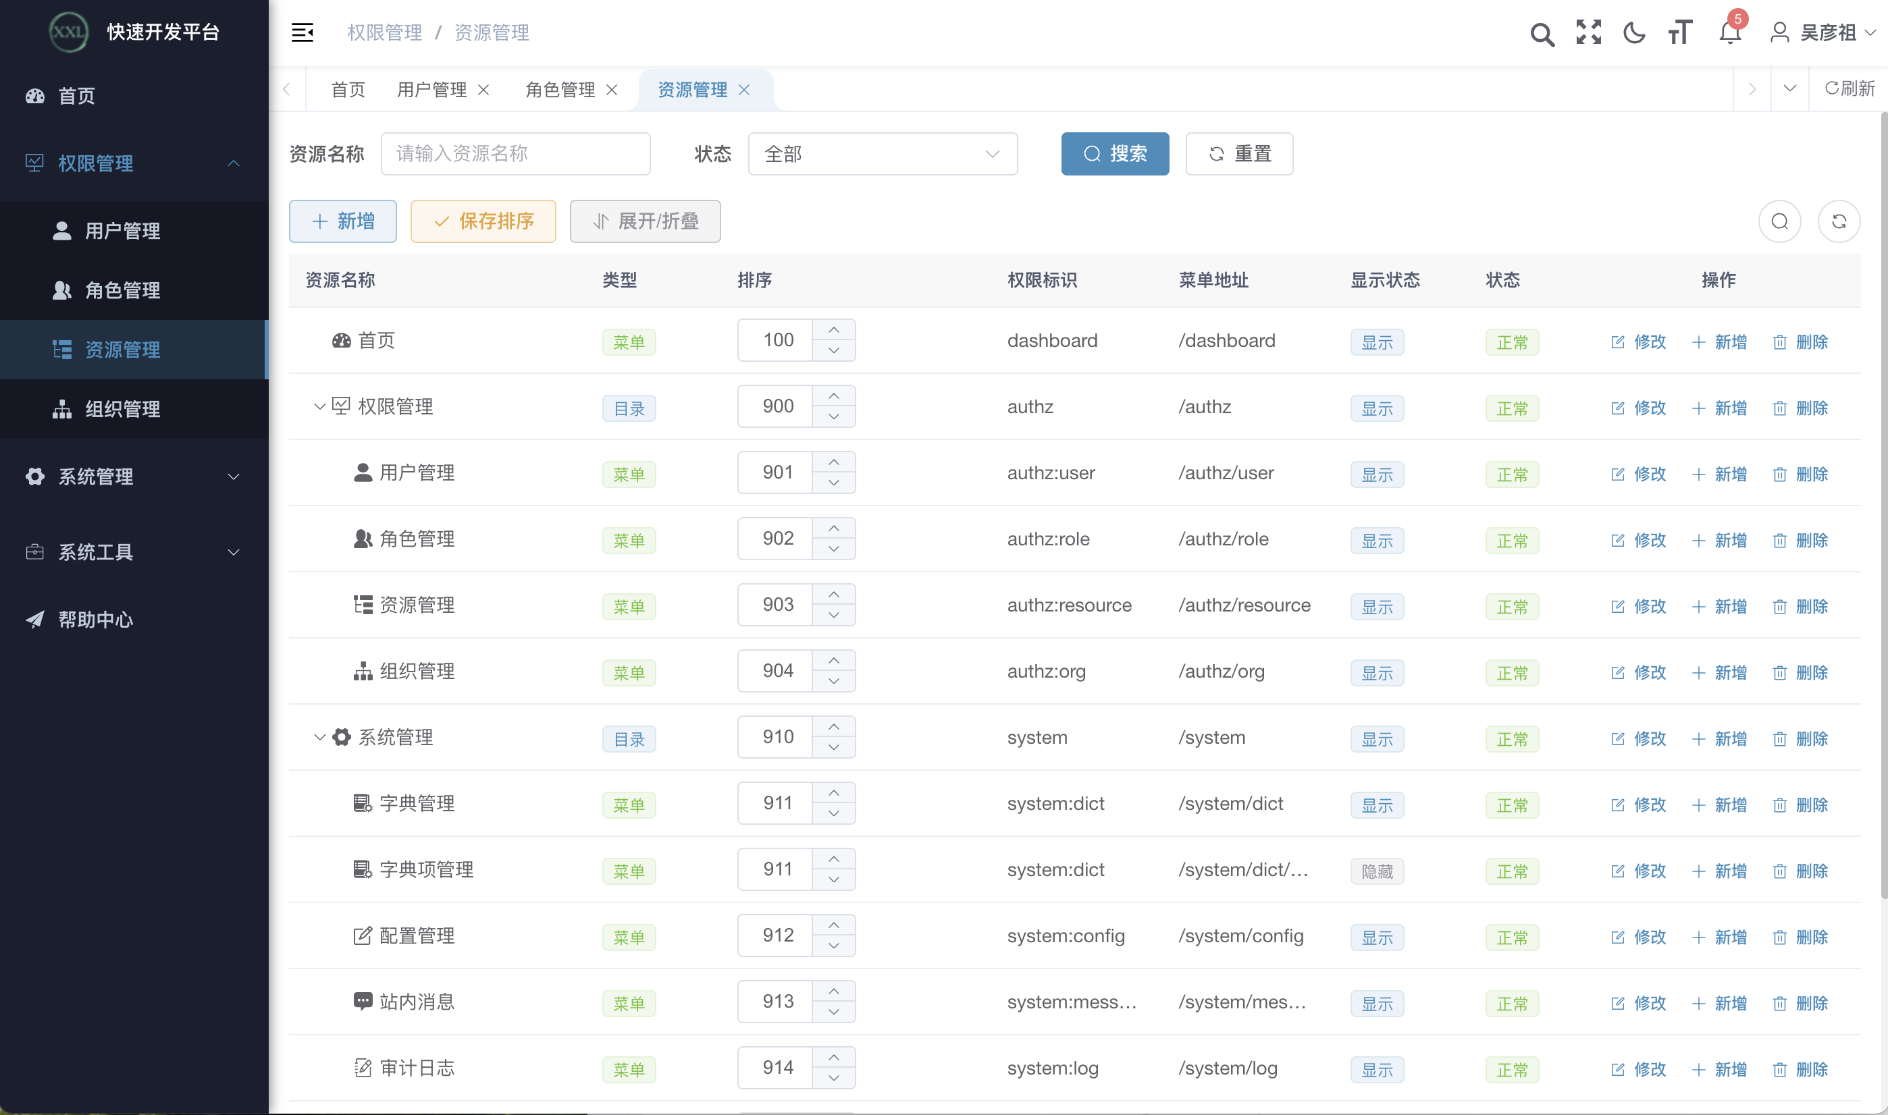Open notifications bell with 5 badge
Screen dimensions: 1888x1115
(x=1730, y=32)
